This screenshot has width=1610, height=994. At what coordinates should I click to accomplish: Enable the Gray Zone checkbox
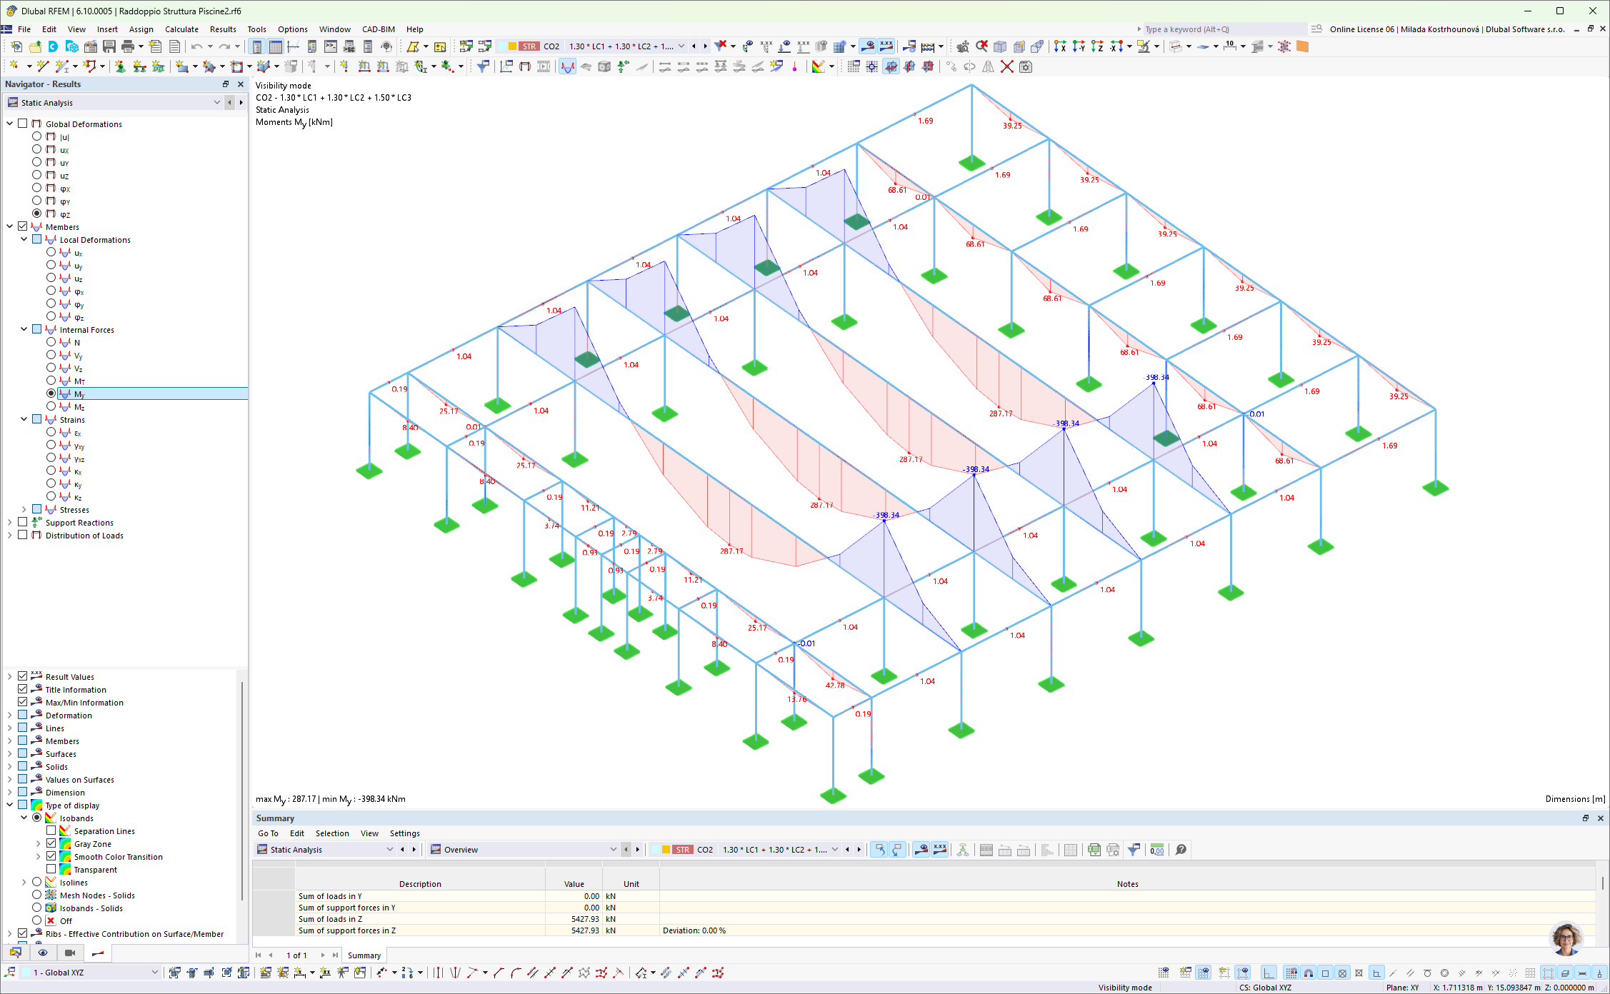51,843
